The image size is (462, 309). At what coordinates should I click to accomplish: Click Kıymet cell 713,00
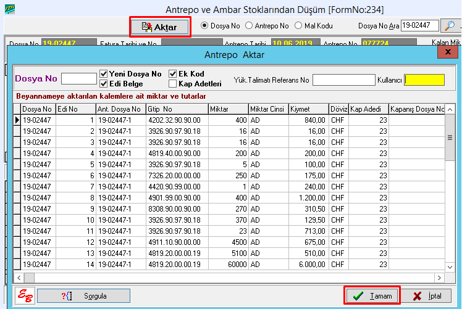coord(308,231)
